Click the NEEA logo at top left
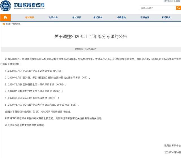The image size is (181, 158). click(x=6, y=6)
